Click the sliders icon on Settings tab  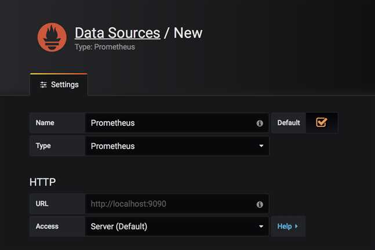[x=43, y=85]
